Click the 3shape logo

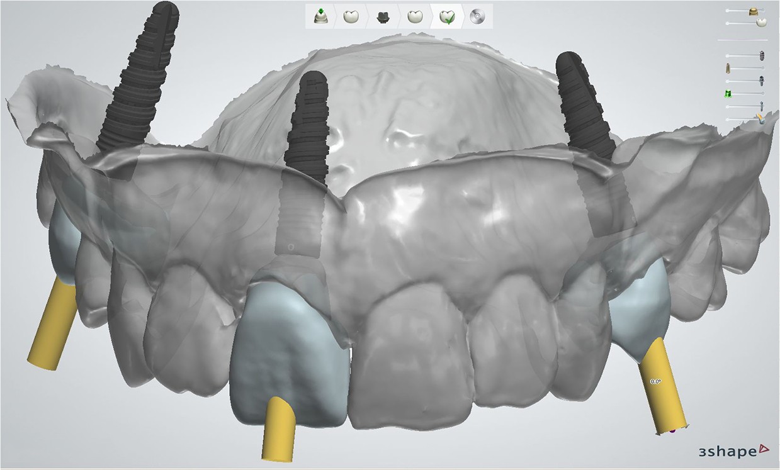pyautogui.click(x=733, y=450)
